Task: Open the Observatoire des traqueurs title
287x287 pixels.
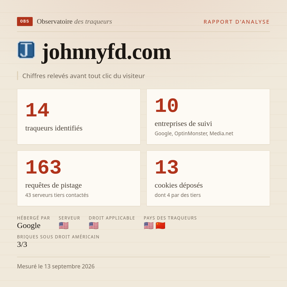Action: [x=74, y=22]
